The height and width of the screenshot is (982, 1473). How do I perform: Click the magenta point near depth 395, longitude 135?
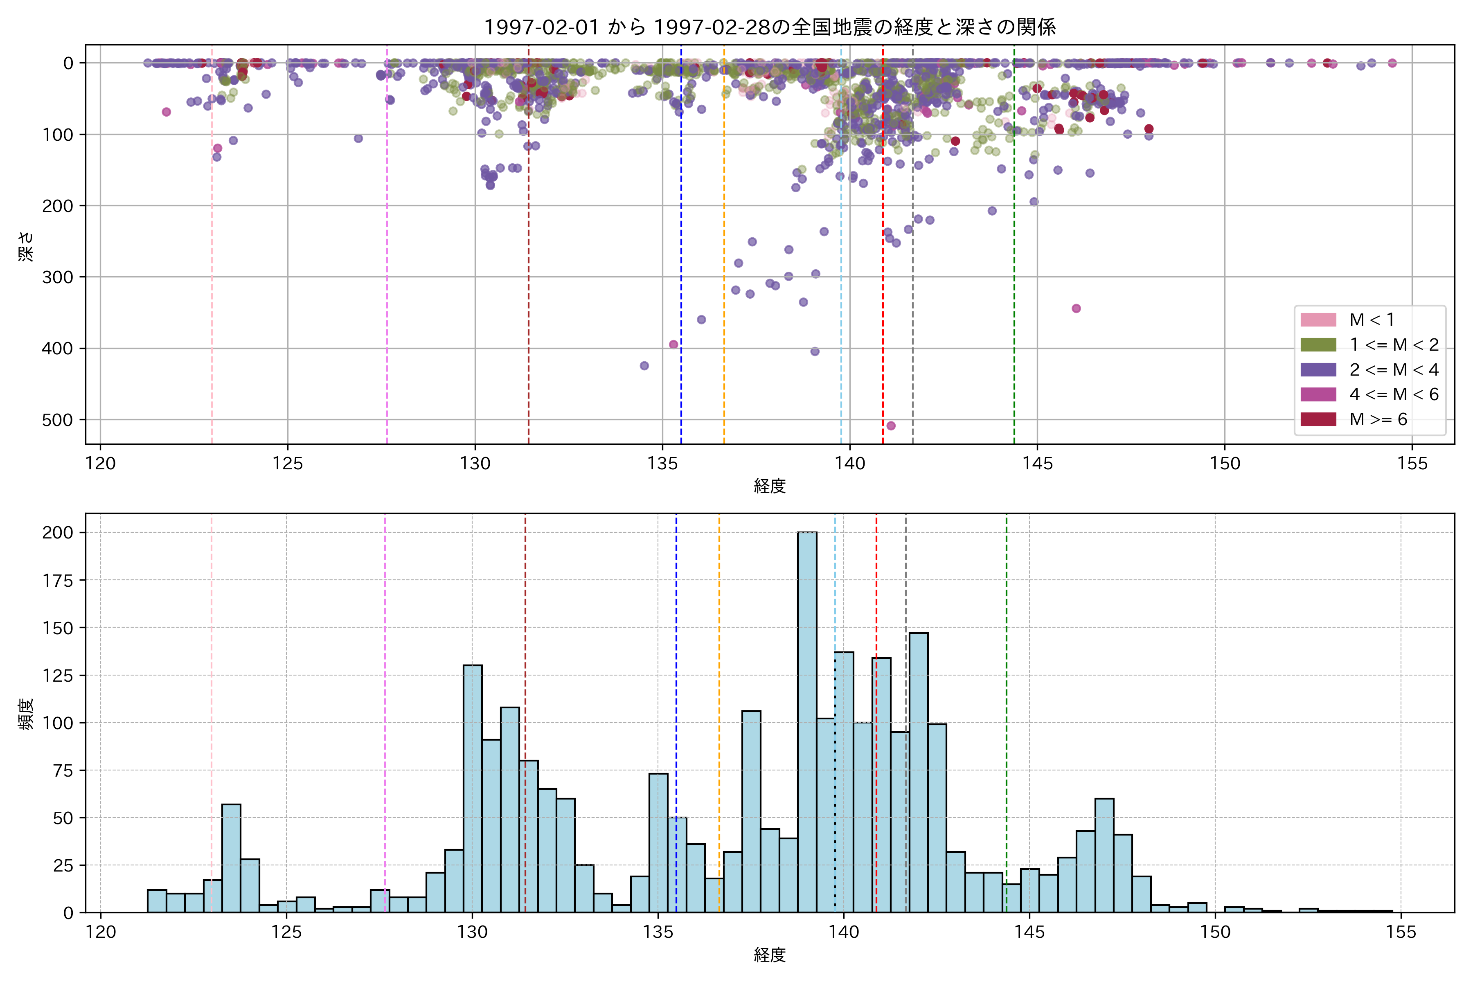click(x=673, y=345)
